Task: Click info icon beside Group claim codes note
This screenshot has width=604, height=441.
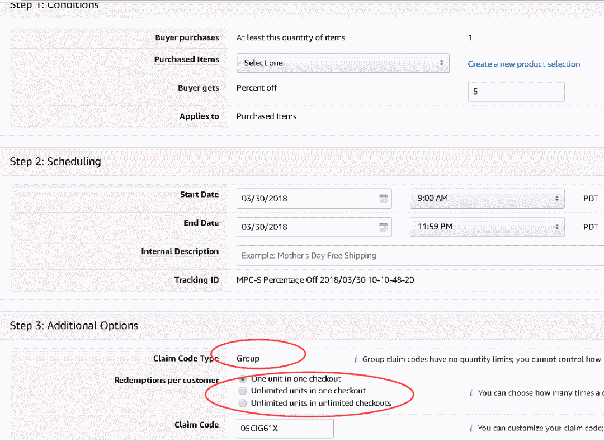Action: [x=355, y=359]
